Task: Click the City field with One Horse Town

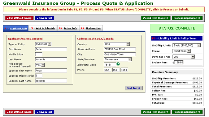Action: click(120, 54)
